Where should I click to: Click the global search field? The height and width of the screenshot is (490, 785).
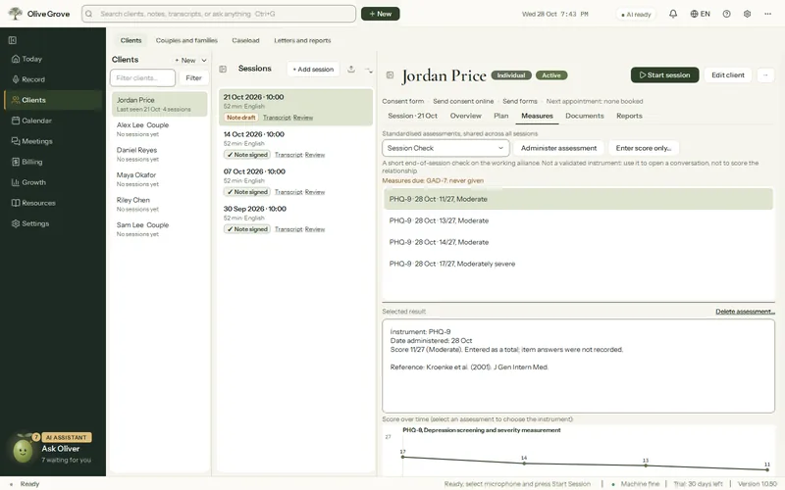[x=219, y=14]
